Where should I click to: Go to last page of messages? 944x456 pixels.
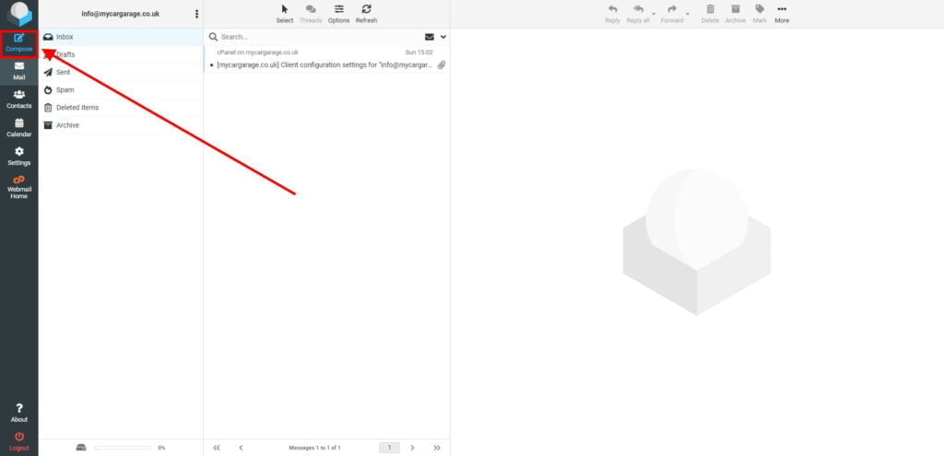point(437,448)
